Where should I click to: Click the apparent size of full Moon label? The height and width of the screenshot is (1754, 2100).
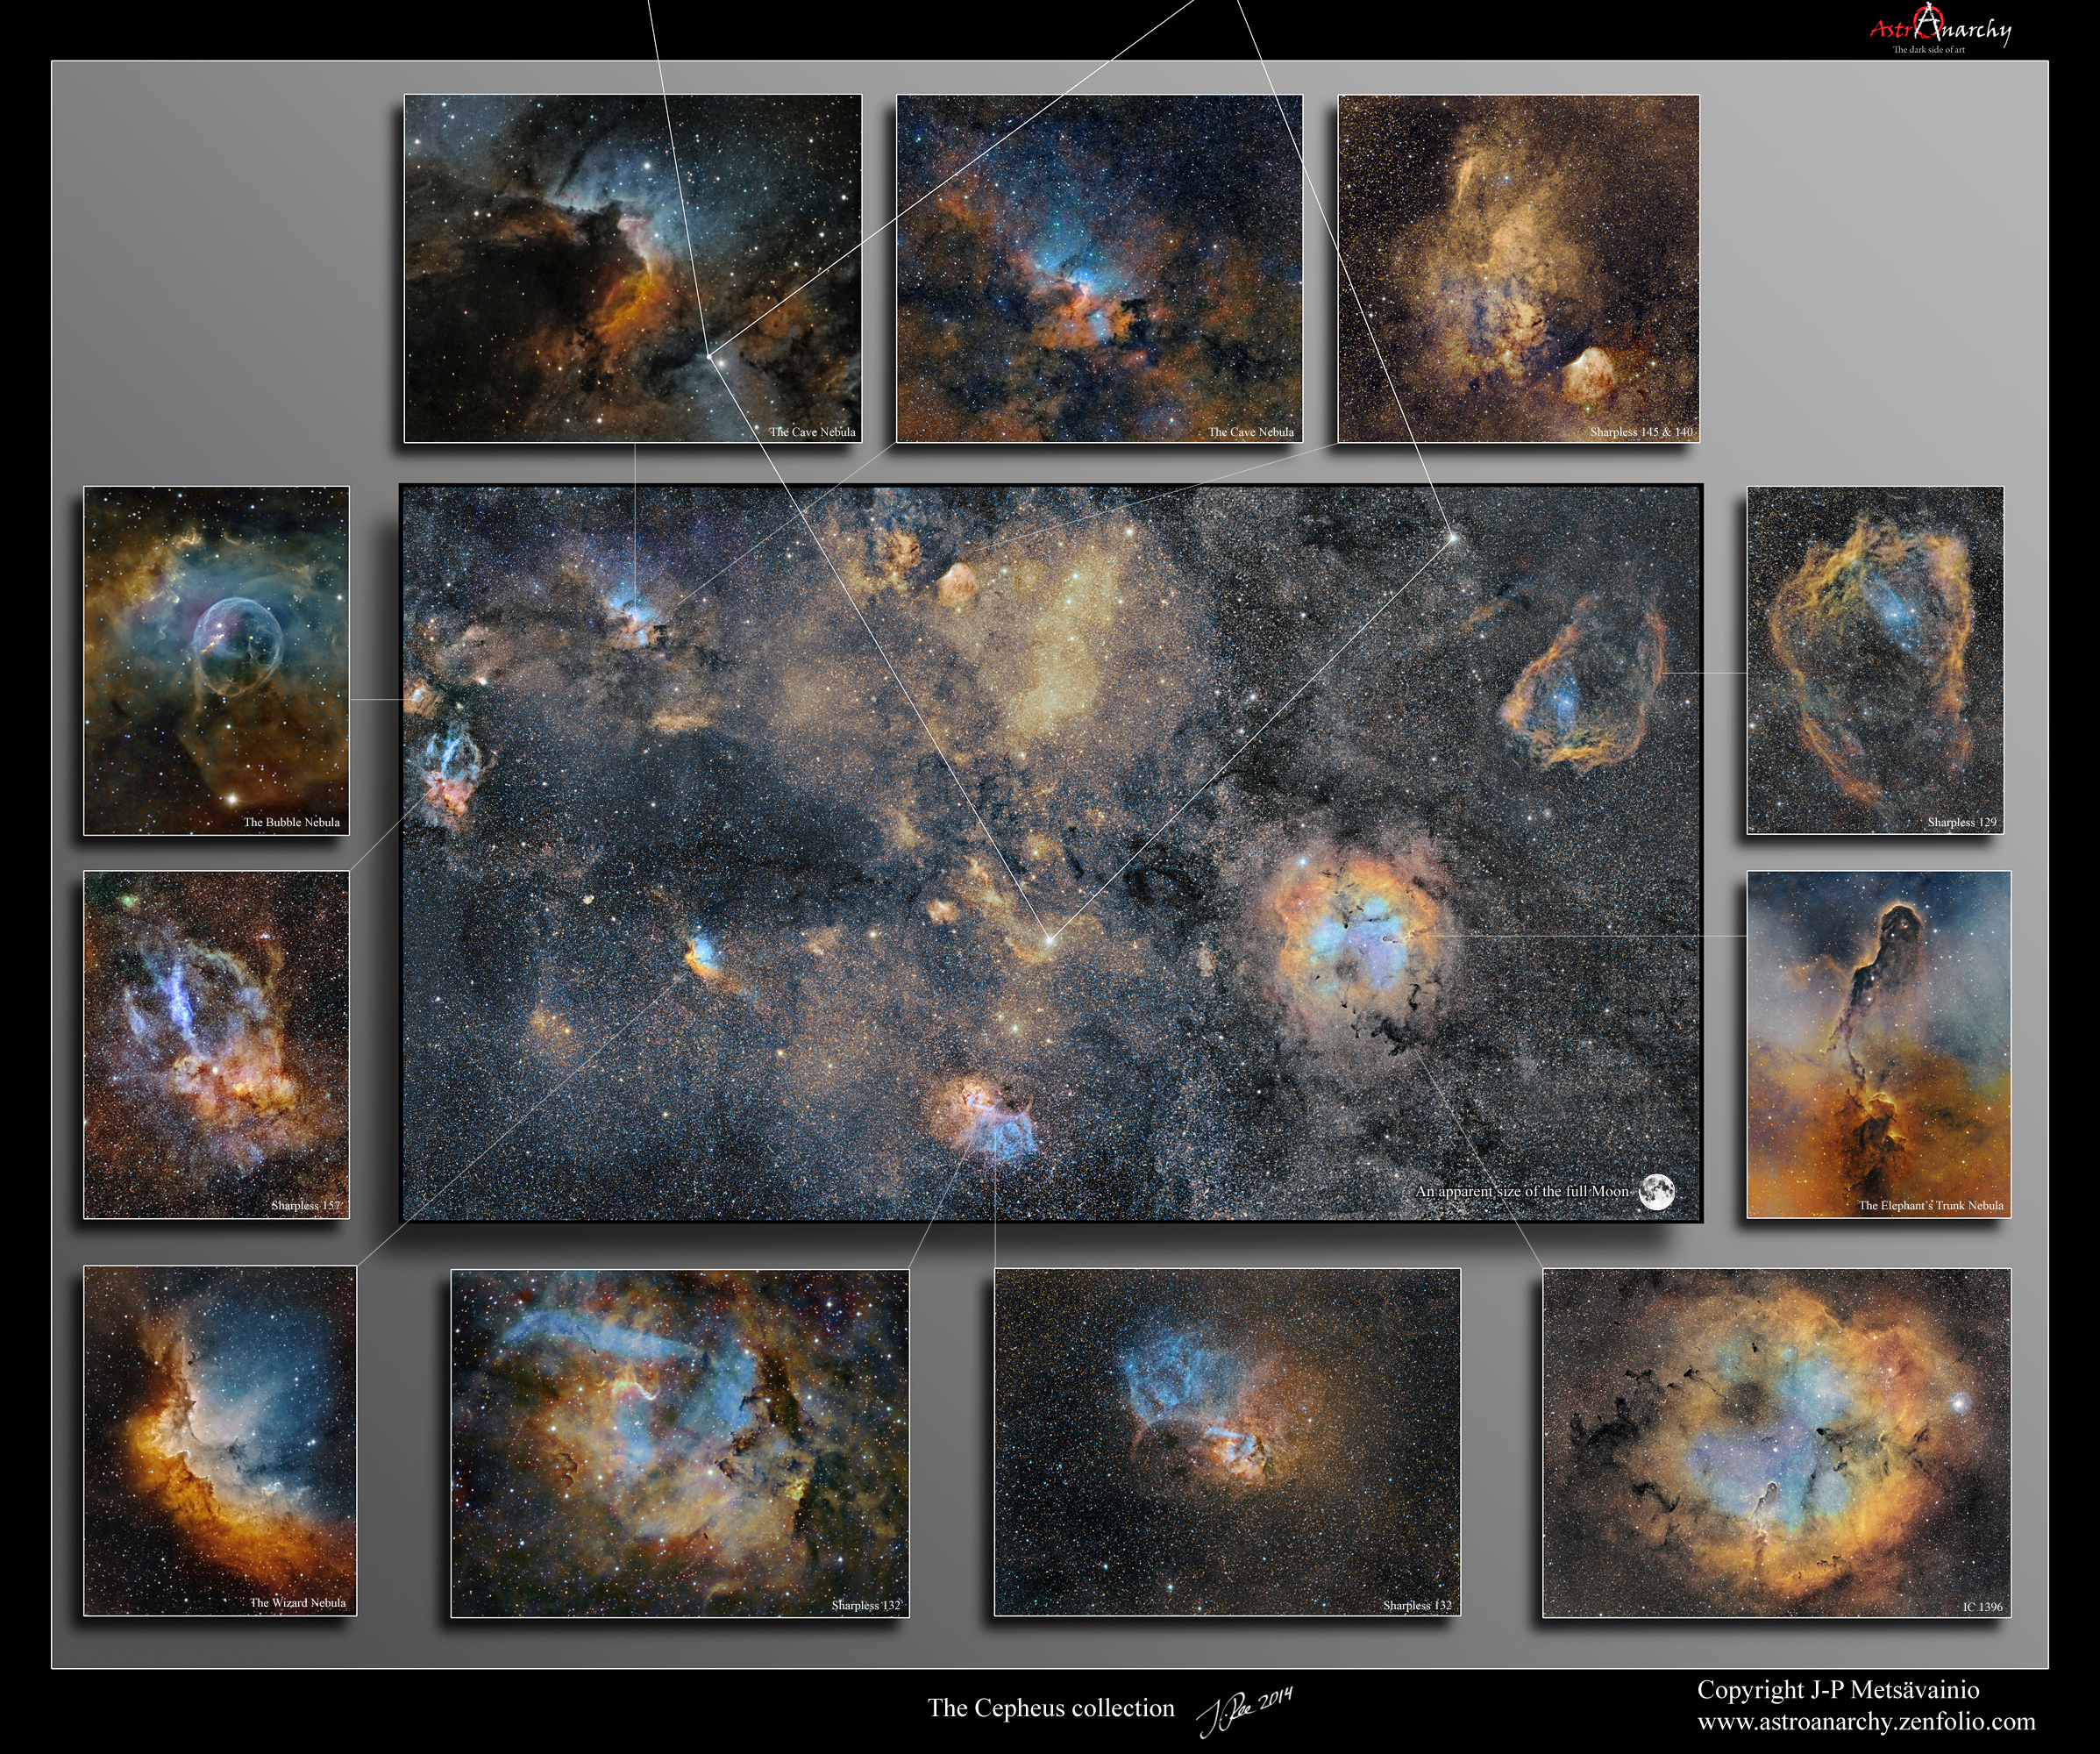pyautogui.click(x=1522, y=1192)
